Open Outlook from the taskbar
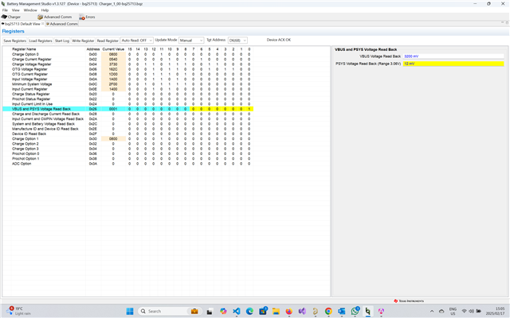Image resolution: width=510 pixels, height=318 pixels. (x=342, y=311)
